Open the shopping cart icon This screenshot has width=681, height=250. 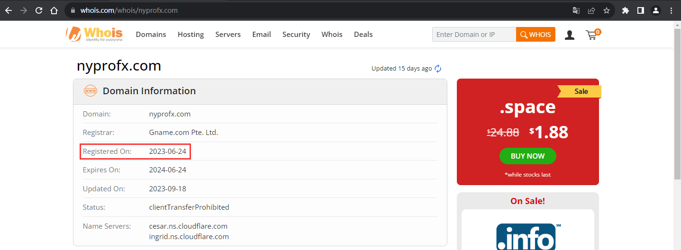[593, 34]
